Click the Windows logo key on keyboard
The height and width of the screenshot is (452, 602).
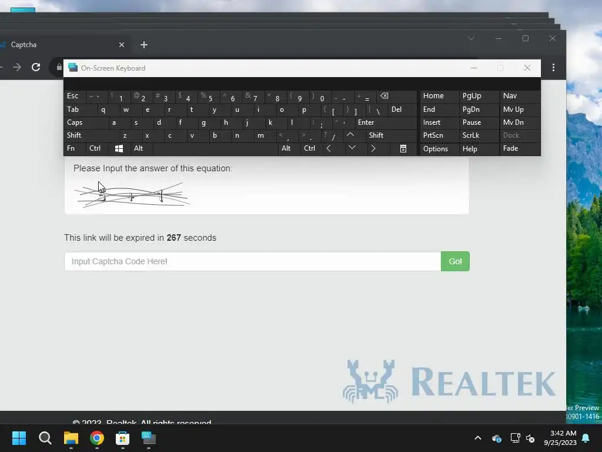(119, 149)
